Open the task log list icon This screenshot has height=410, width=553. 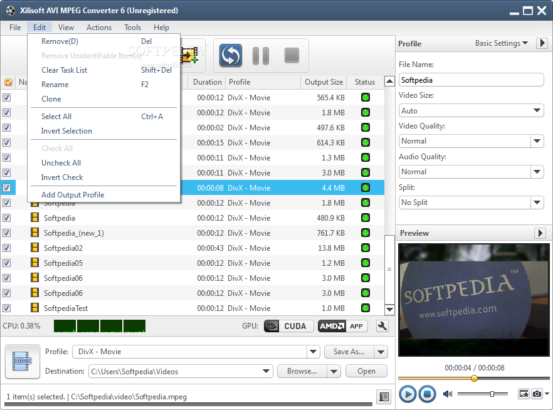[x=384, y=397]
